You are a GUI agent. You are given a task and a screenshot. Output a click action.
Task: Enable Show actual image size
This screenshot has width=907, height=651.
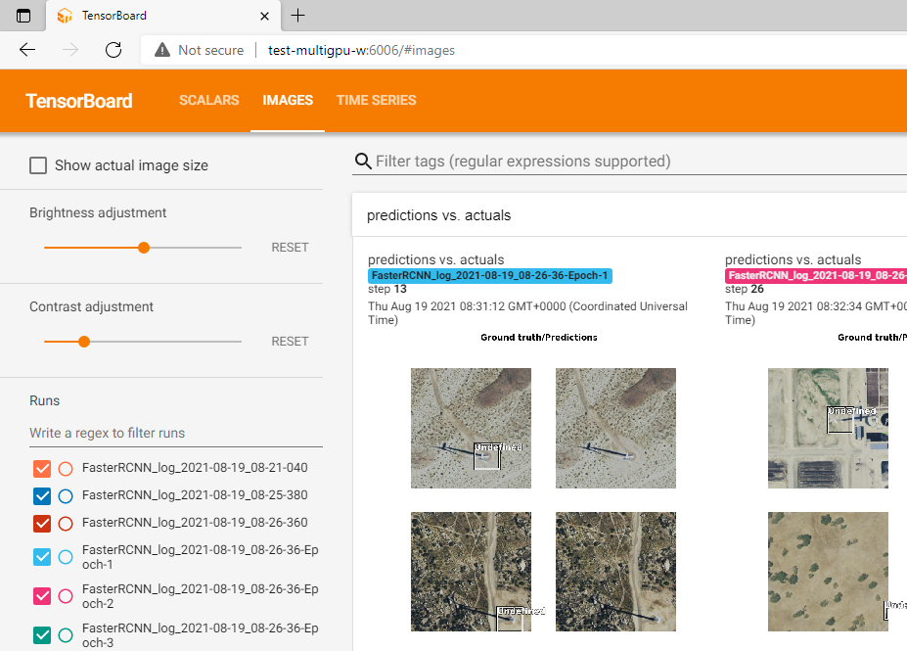(38, 165)
